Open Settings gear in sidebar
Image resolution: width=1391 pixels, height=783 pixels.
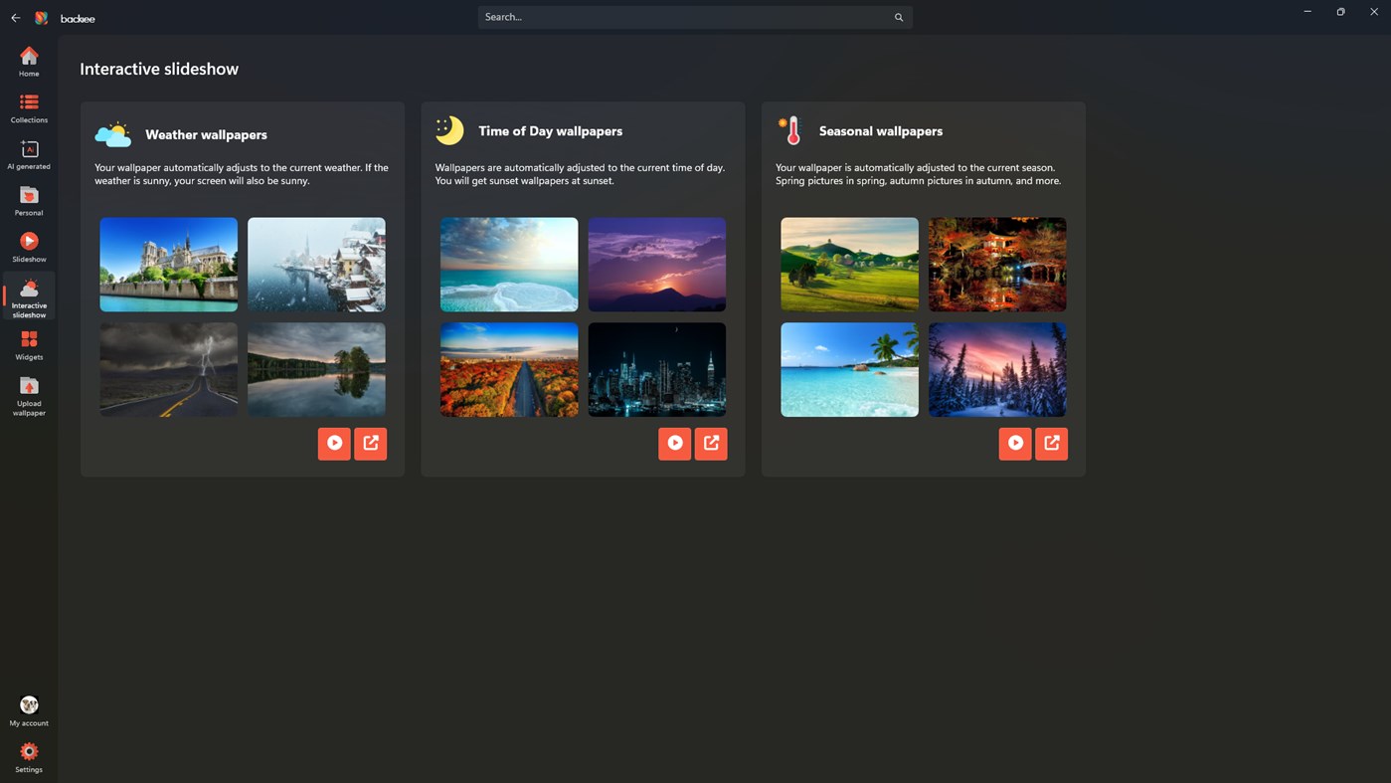[29, 758]
